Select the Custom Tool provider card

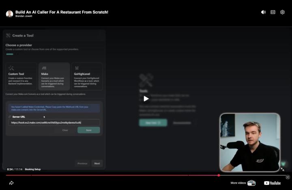tap(21, 76)
